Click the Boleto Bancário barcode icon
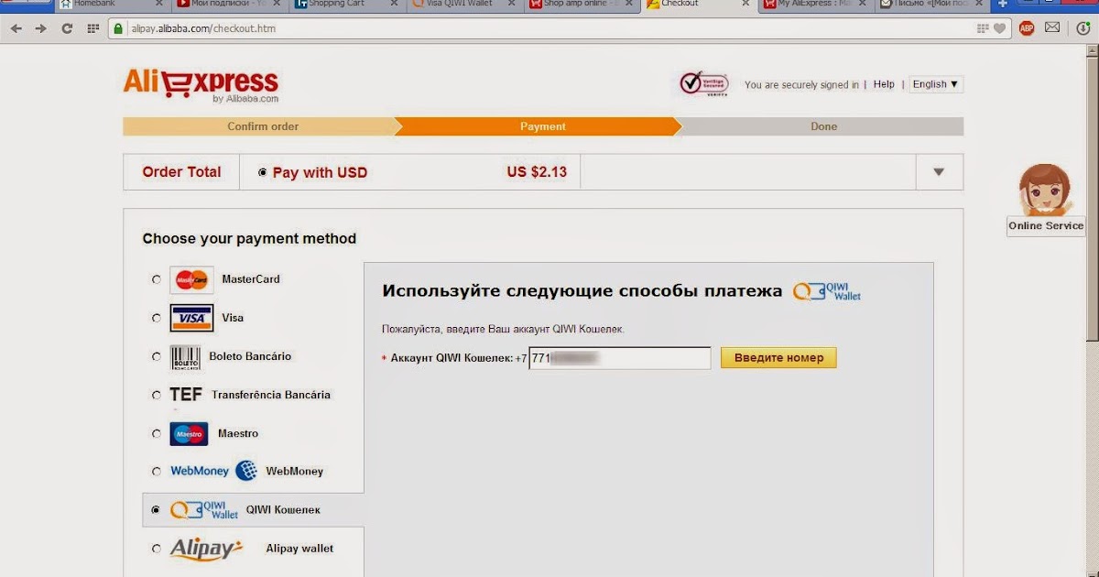This screenshot has width=1099, height=577. coord(186,357)
